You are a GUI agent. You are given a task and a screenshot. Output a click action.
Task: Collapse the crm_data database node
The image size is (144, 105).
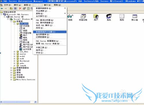[x=14, y=24]
